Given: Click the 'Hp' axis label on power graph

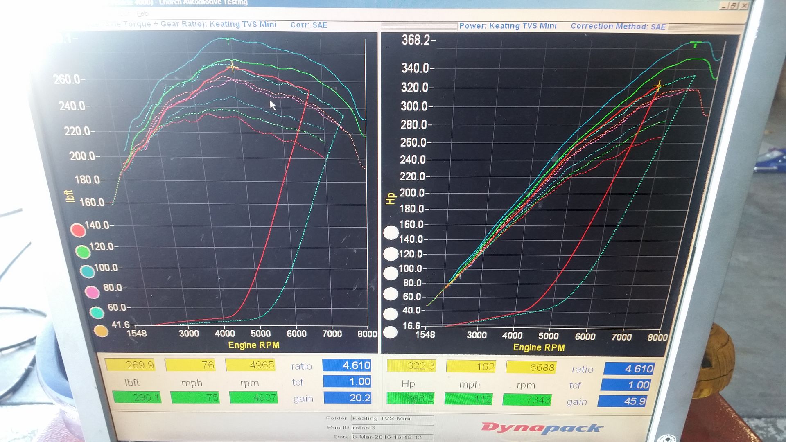Looking at the screenshot, I should coord(390,198).
